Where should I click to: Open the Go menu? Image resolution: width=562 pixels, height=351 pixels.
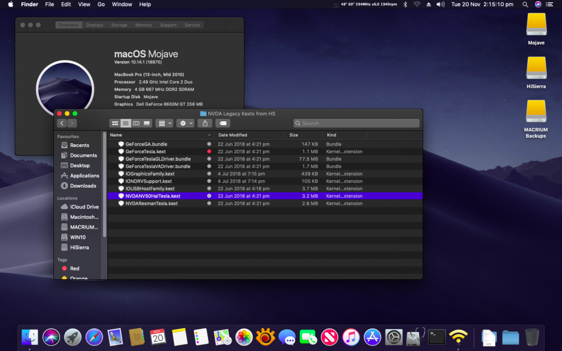101,4
